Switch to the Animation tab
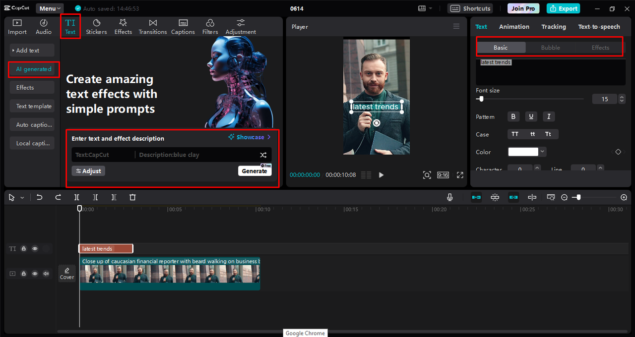This screenshot has width=635, height=337. click(514, 27)
